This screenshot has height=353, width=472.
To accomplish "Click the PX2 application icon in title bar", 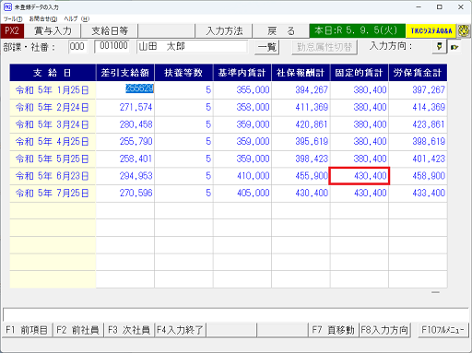I will coord(7,6).
